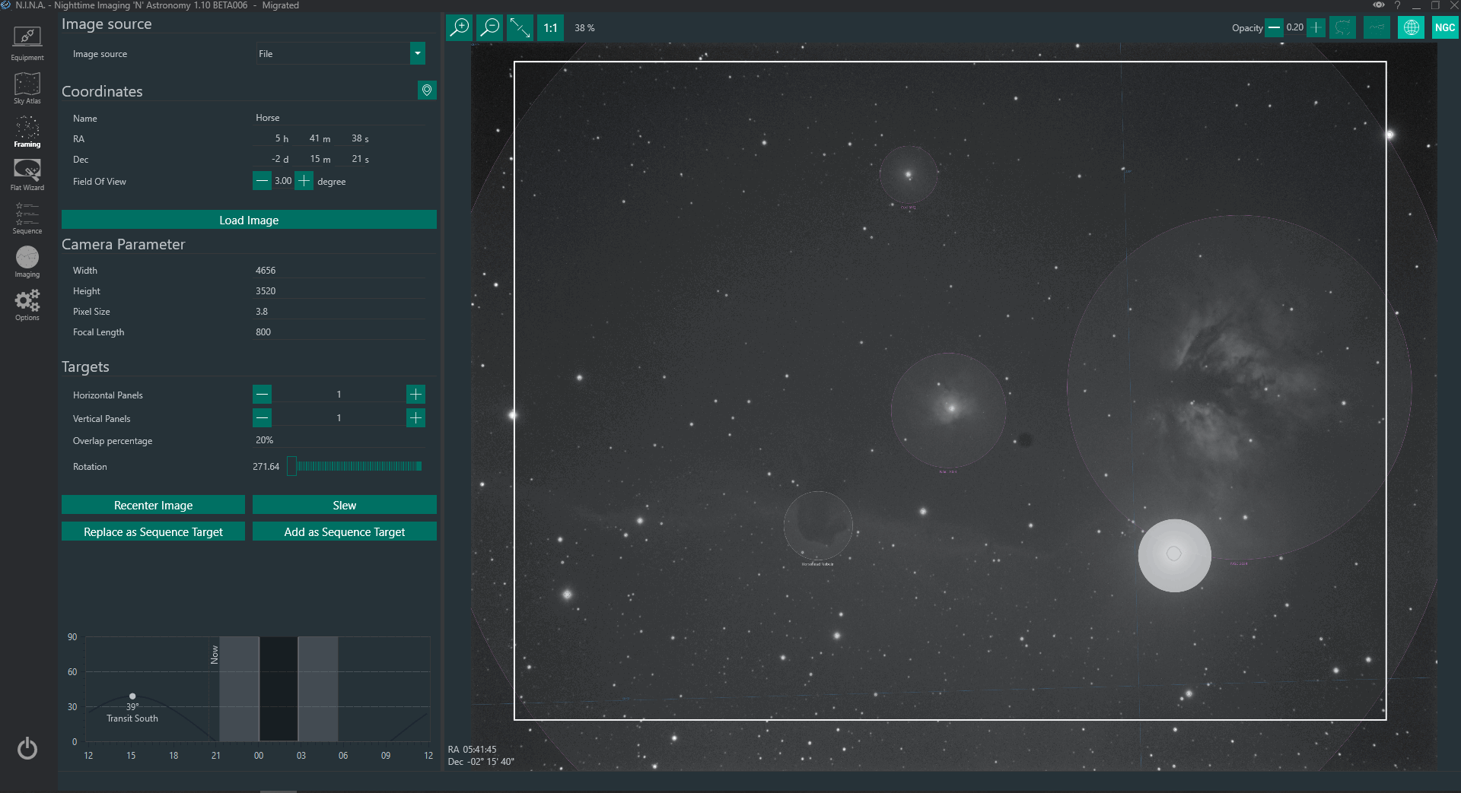Click the Transit South label on altitude chart

coord(132,718)
